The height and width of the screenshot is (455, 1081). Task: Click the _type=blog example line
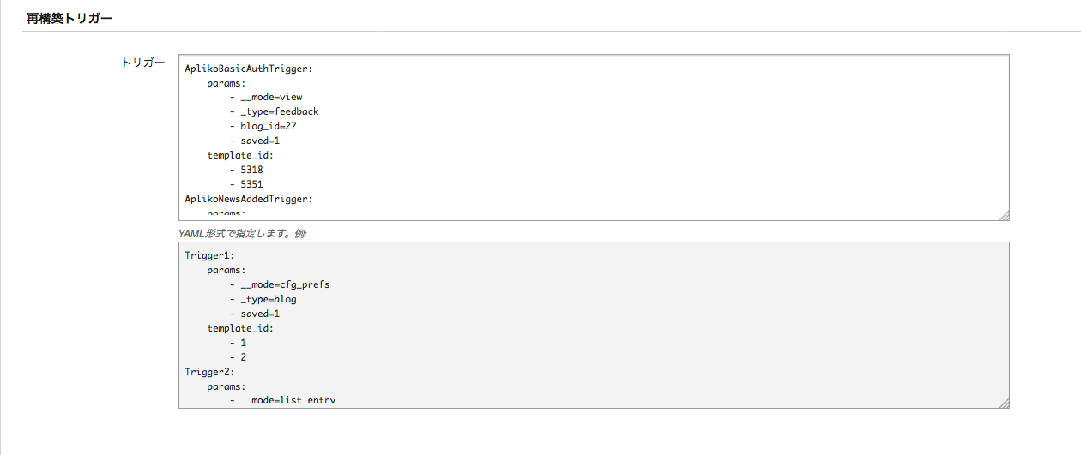[268, 299]
